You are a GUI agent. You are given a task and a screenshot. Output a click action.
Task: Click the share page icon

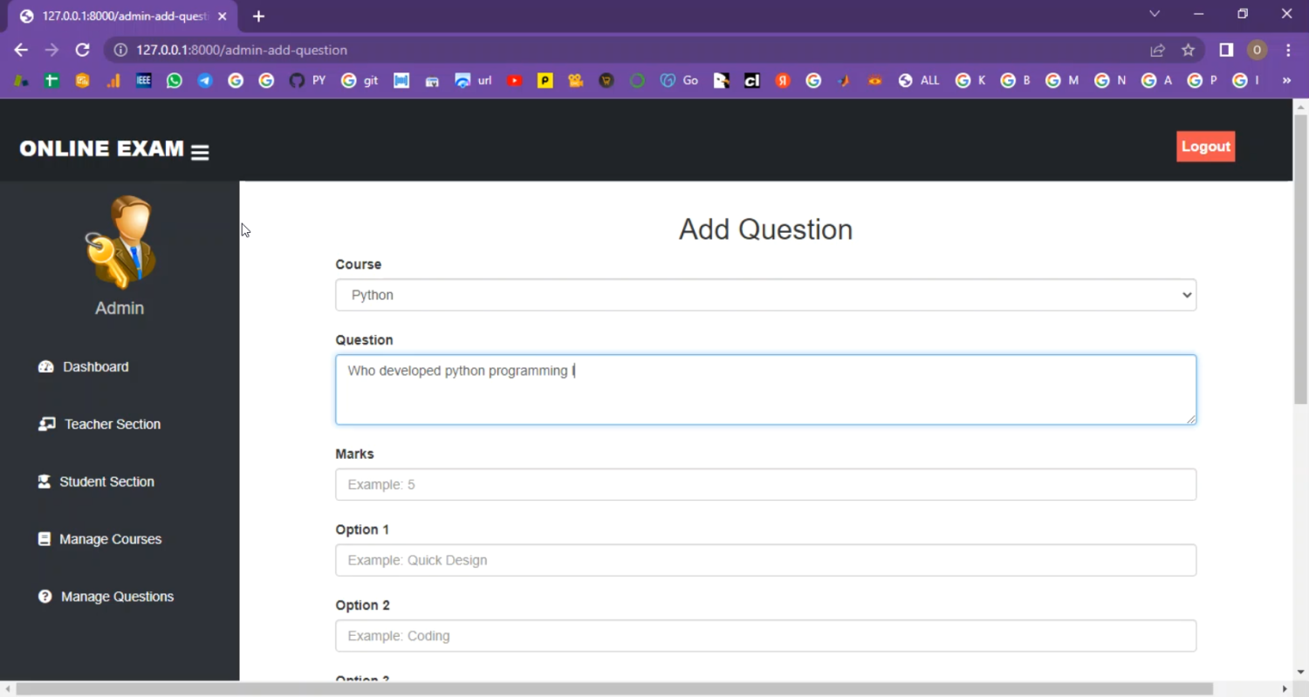click(x=1157, y=51)
